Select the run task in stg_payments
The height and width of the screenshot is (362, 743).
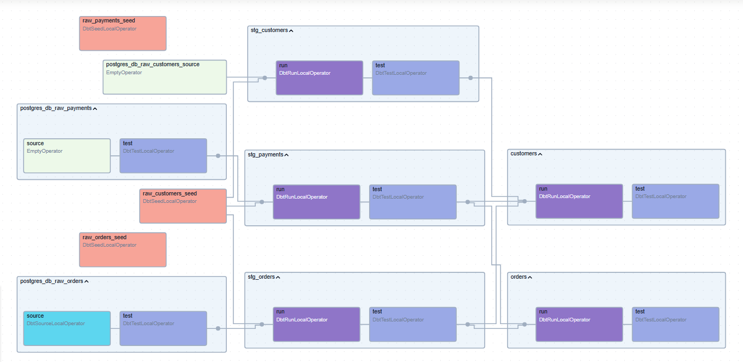click(316, 202)
